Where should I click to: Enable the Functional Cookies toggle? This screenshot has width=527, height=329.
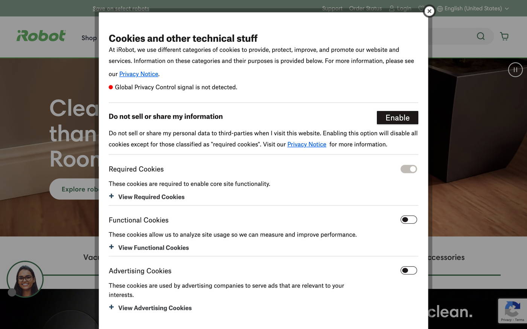pos(408,220)
